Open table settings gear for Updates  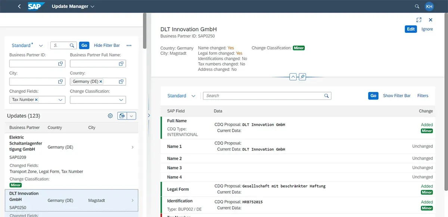tap(110, 116)
